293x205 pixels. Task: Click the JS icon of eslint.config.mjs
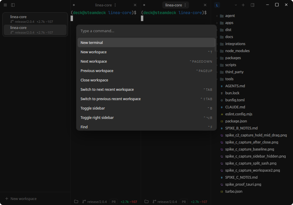tap(222, 114)
